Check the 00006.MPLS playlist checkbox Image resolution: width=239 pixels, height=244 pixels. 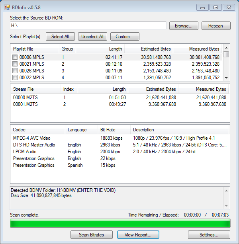pyautogui.click(x=15, y=57)
